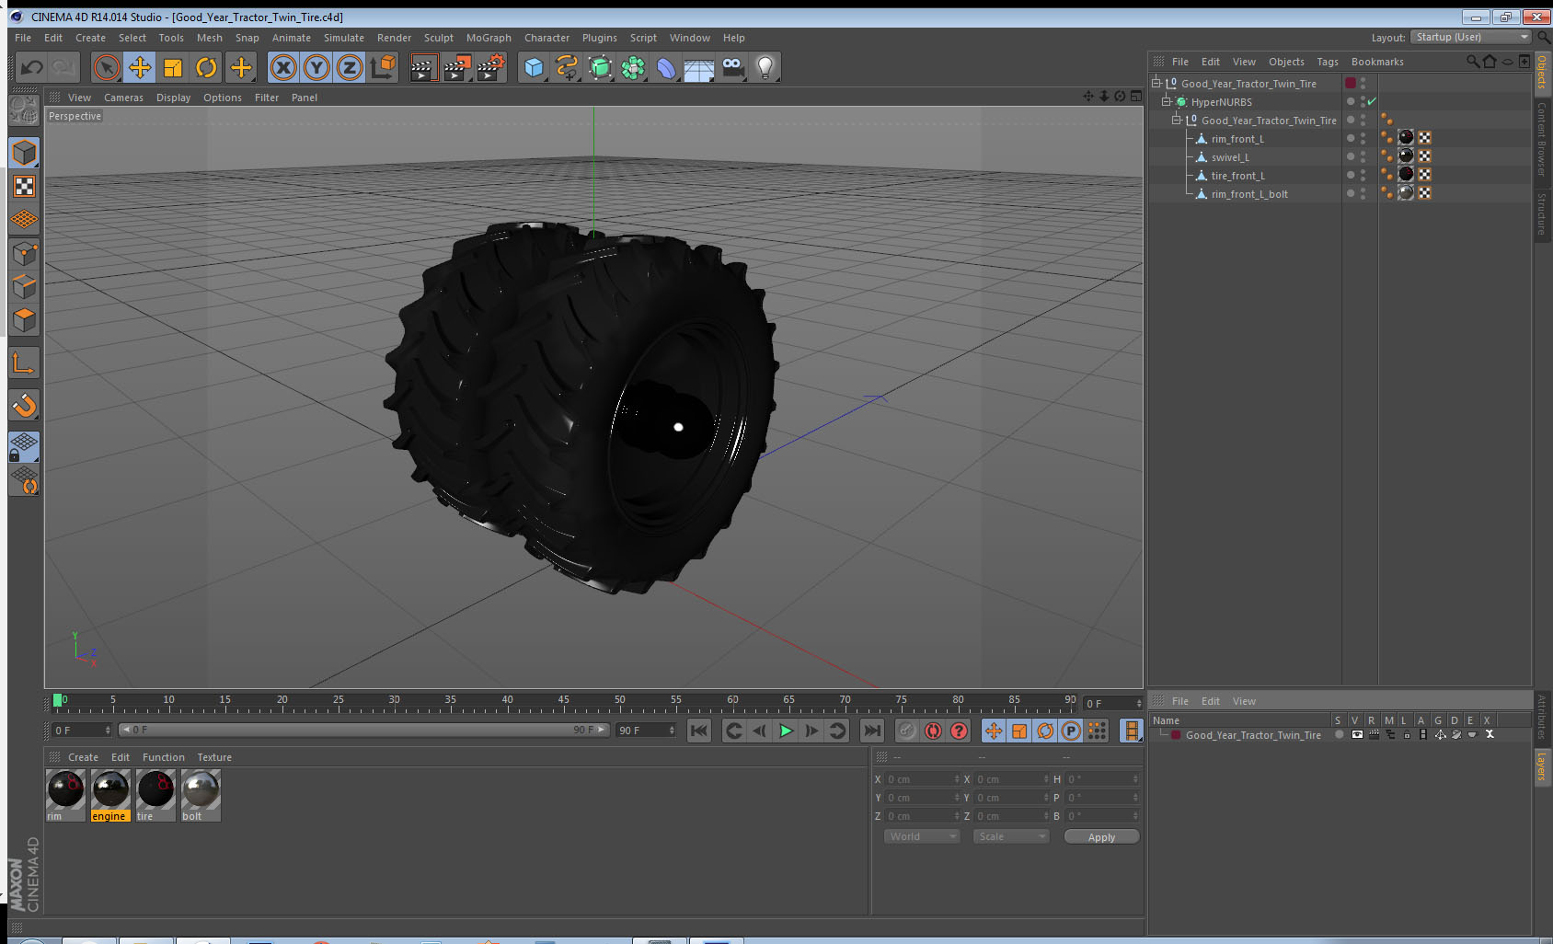Click the Apply button
Screen dimensions: 1553x944
click(1101, 837)
